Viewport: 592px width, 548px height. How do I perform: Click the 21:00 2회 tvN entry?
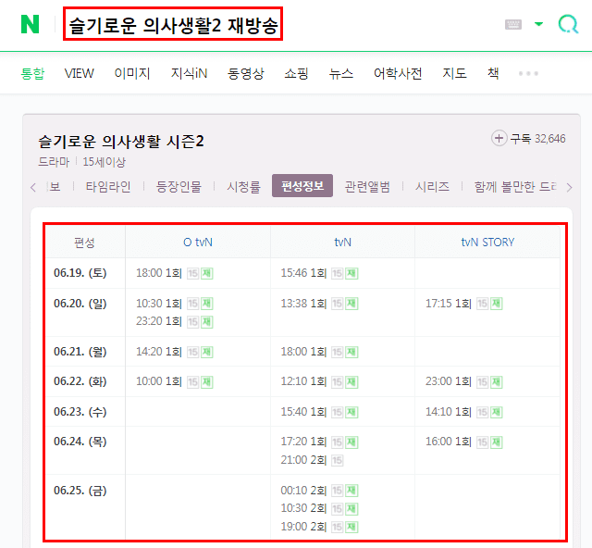click(303, 459)
